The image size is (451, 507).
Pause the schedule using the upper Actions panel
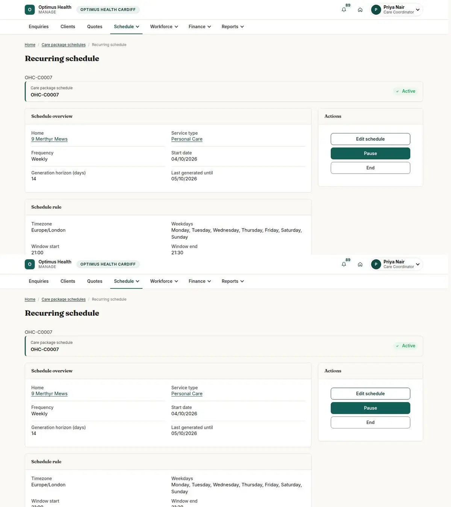point(370,153)
